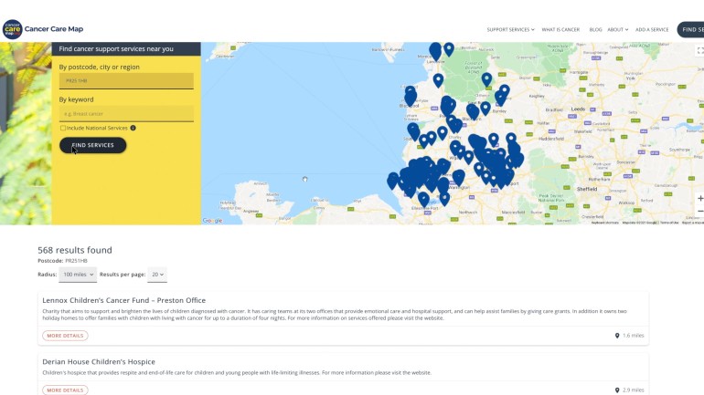Select the map pin near Lancaster
Screen dimensions: 704x395
click(x=435, y=51)
